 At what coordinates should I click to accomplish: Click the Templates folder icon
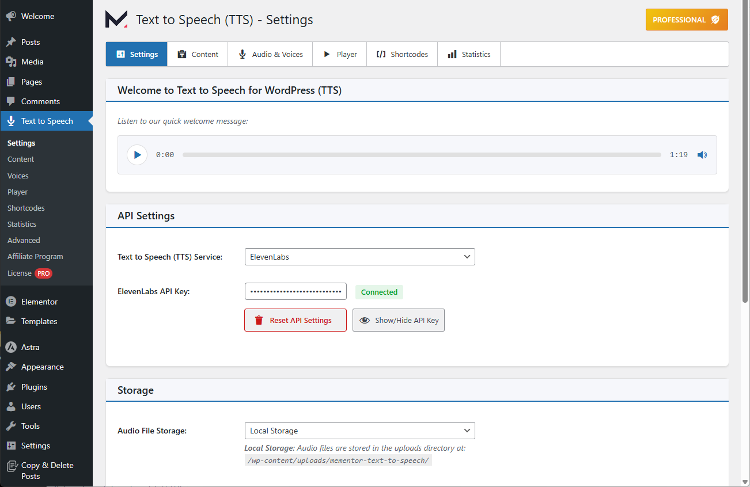point(10,321)
